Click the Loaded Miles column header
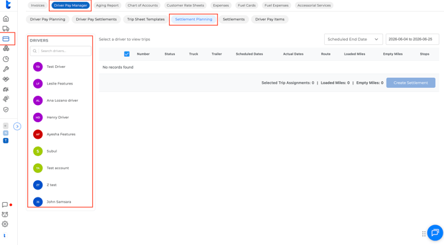Viewport: 444px width, 245px height. coord(355,54)
